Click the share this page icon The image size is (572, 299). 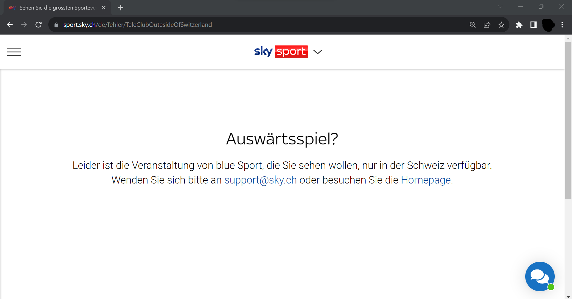487,25
